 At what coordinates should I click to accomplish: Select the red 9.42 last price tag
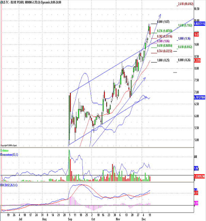196,35
